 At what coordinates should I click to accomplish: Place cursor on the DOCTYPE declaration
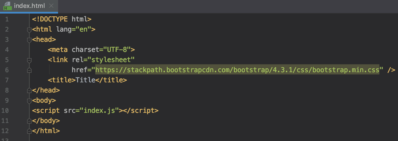tap(54, 19)
